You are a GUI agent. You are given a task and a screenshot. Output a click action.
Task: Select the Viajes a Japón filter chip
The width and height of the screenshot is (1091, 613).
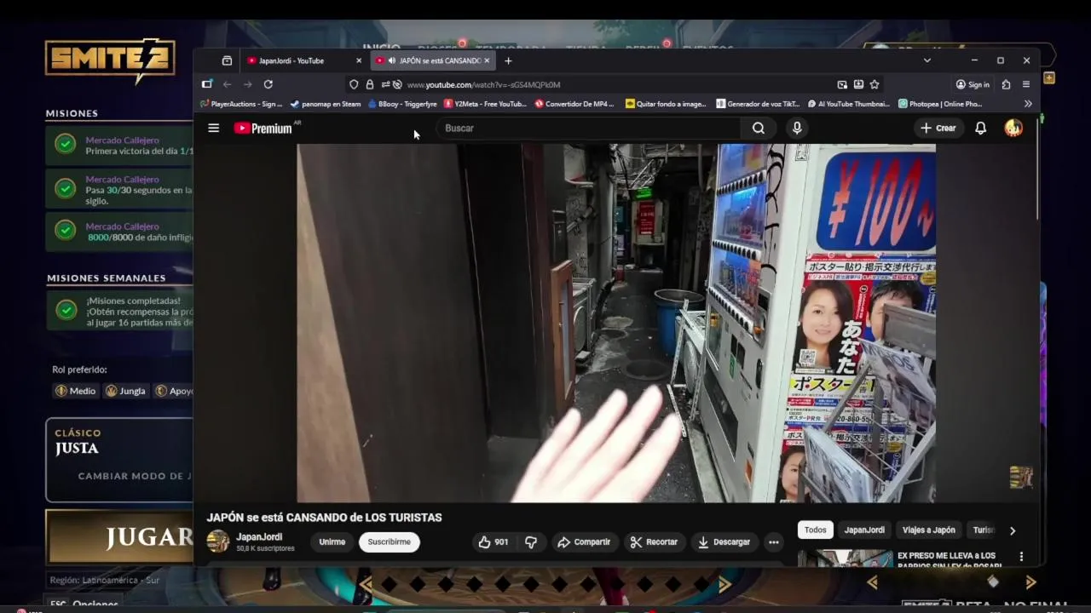pyautogui.click(x=929, y=530)
